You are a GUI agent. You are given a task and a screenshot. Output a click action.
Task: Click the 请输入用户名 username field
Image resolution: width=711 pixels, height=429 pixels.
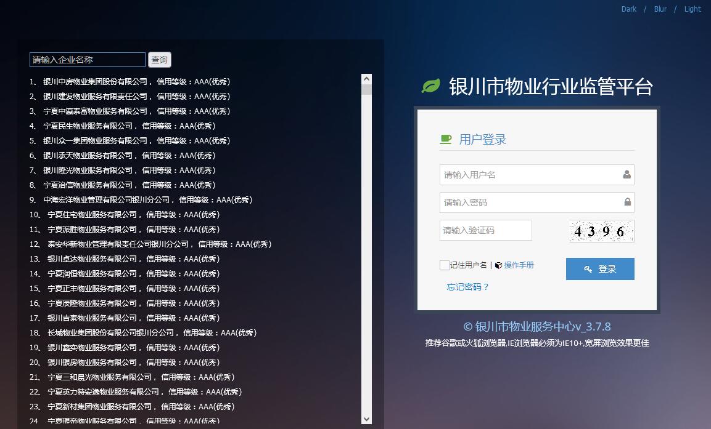click(x=530, y=175)
